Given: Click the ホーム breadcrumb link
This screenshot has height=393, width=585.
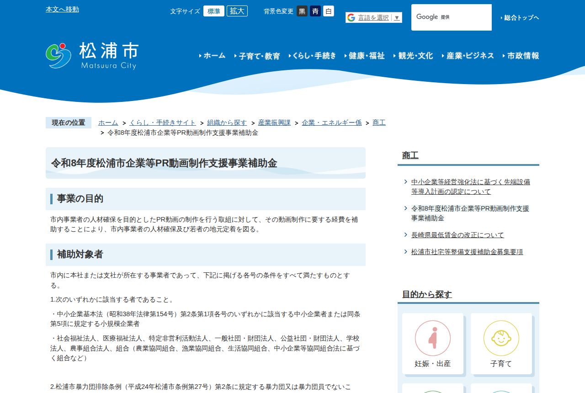Looking at the screenshot, I should 108,122.
